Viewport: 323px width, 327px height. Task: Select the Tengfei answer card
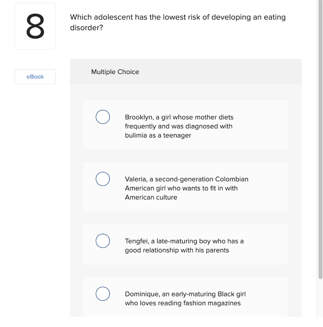(x=185, y=244)
